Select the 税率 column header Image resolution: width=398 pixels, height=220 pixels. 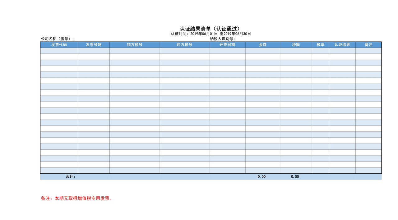(321, 45)
